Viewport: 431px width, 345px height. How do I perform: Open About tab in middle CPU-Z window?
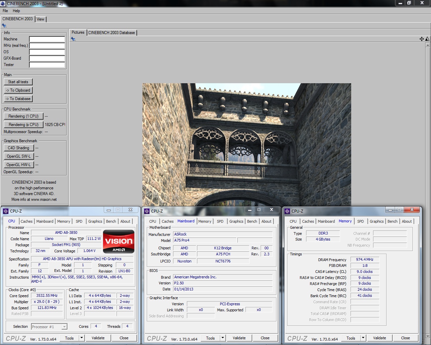coord(266,221)
